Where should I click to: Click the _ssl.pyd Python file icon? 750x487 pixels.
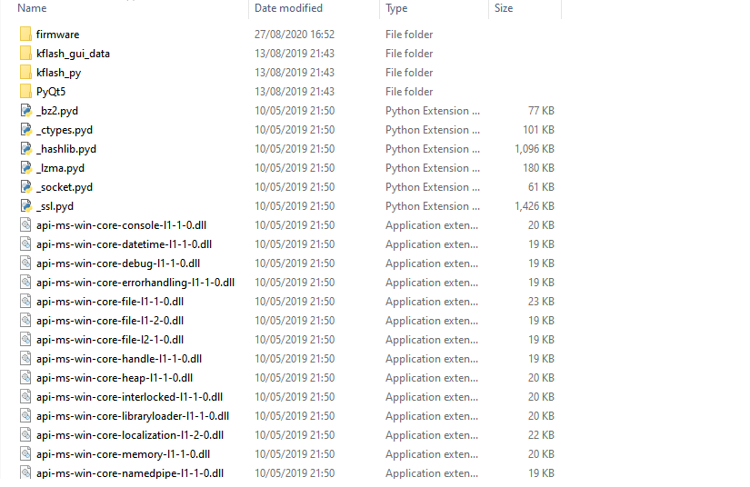[25, 206]
